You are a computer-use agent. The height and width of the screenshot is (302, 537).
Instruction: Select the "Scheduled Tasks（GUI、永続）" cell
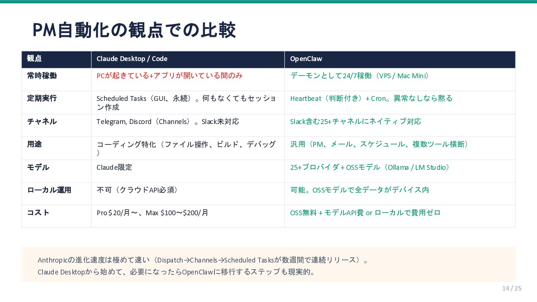pyautogui.click(x=186, y=103)
